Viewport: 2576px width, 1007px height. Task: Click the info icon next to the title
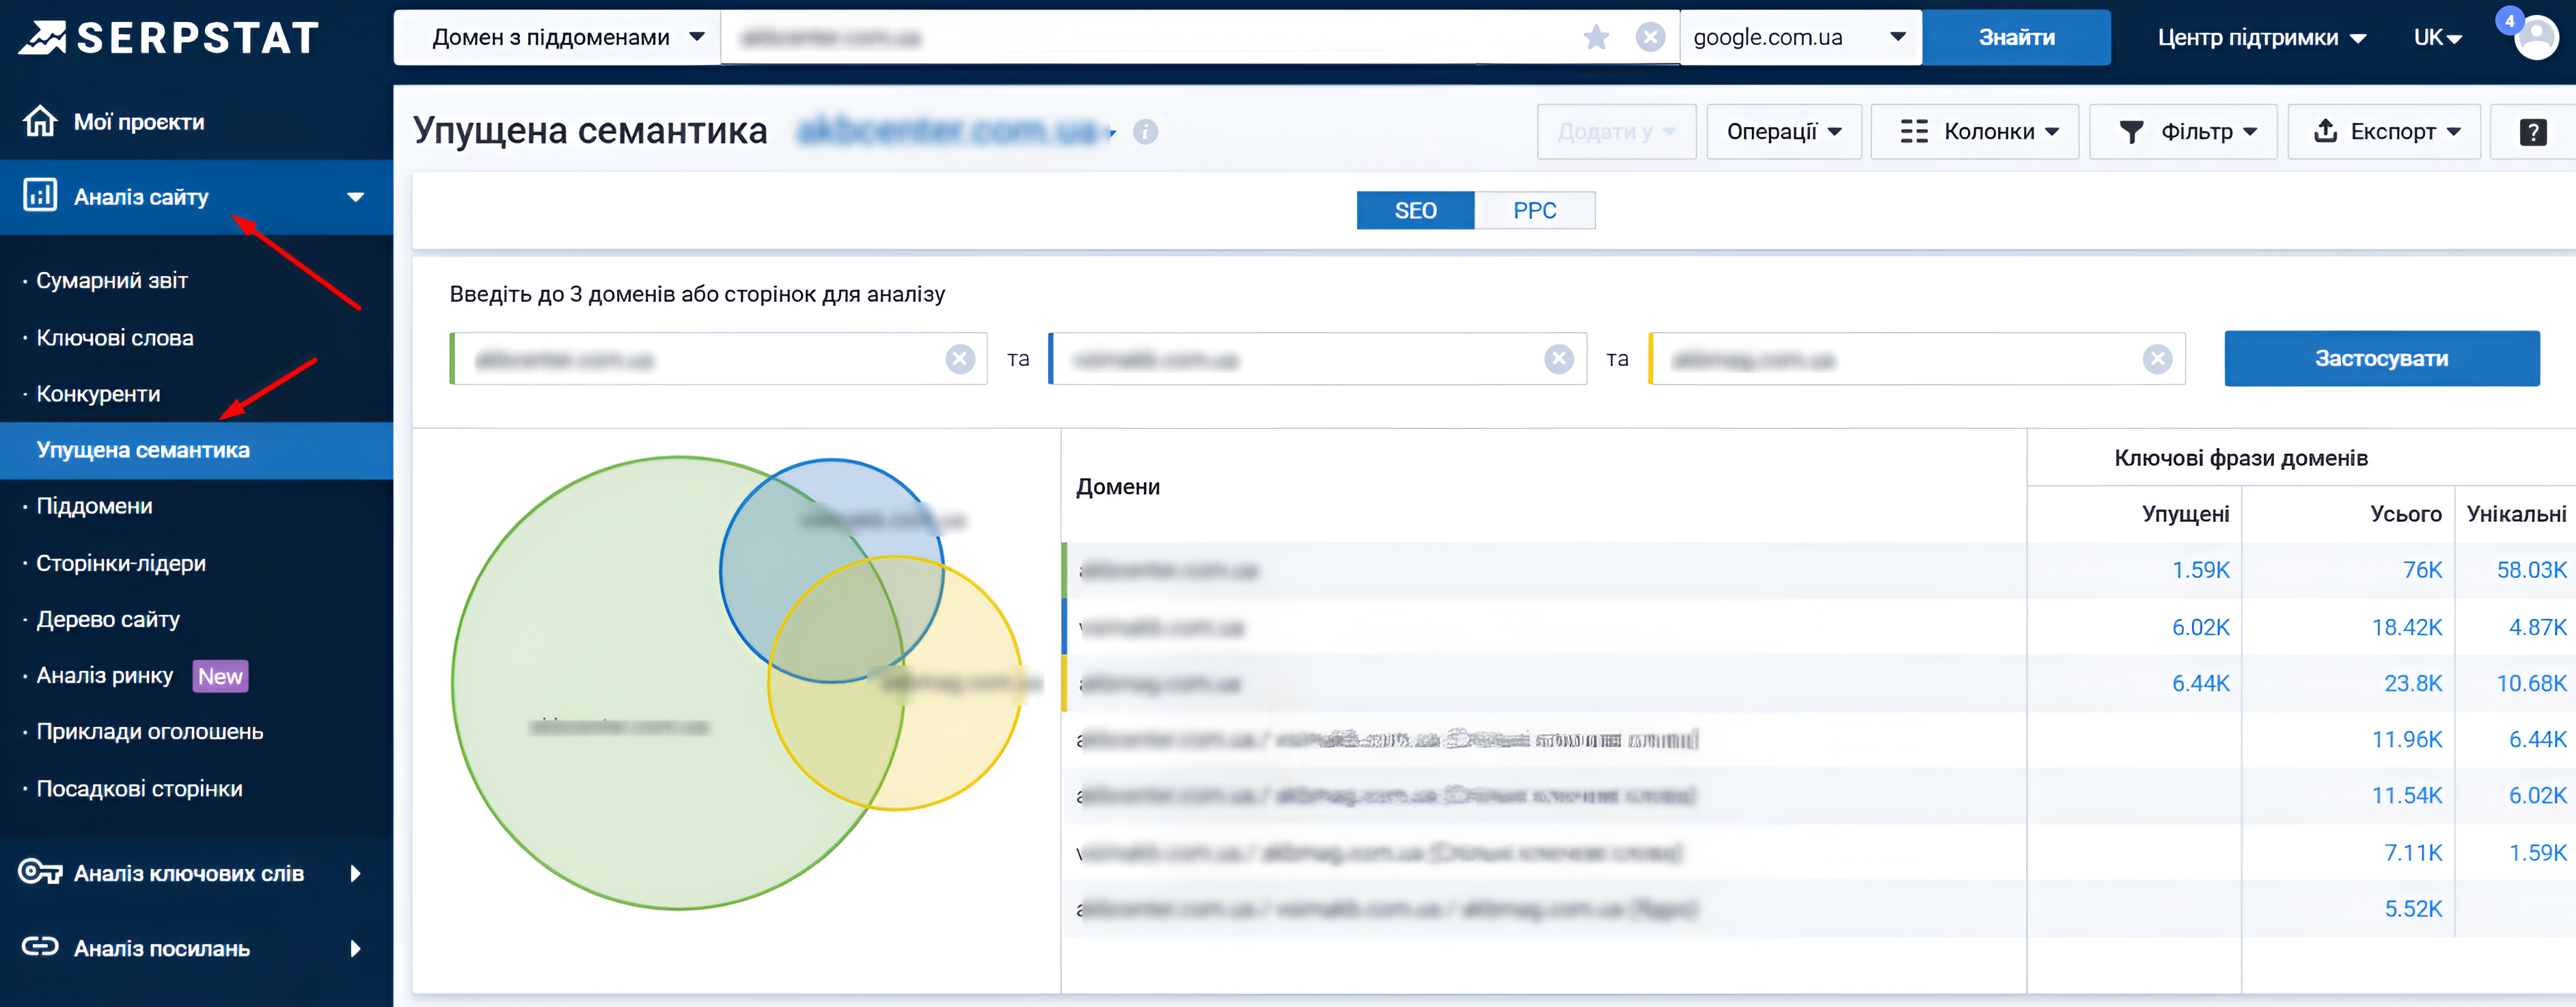1145,131
